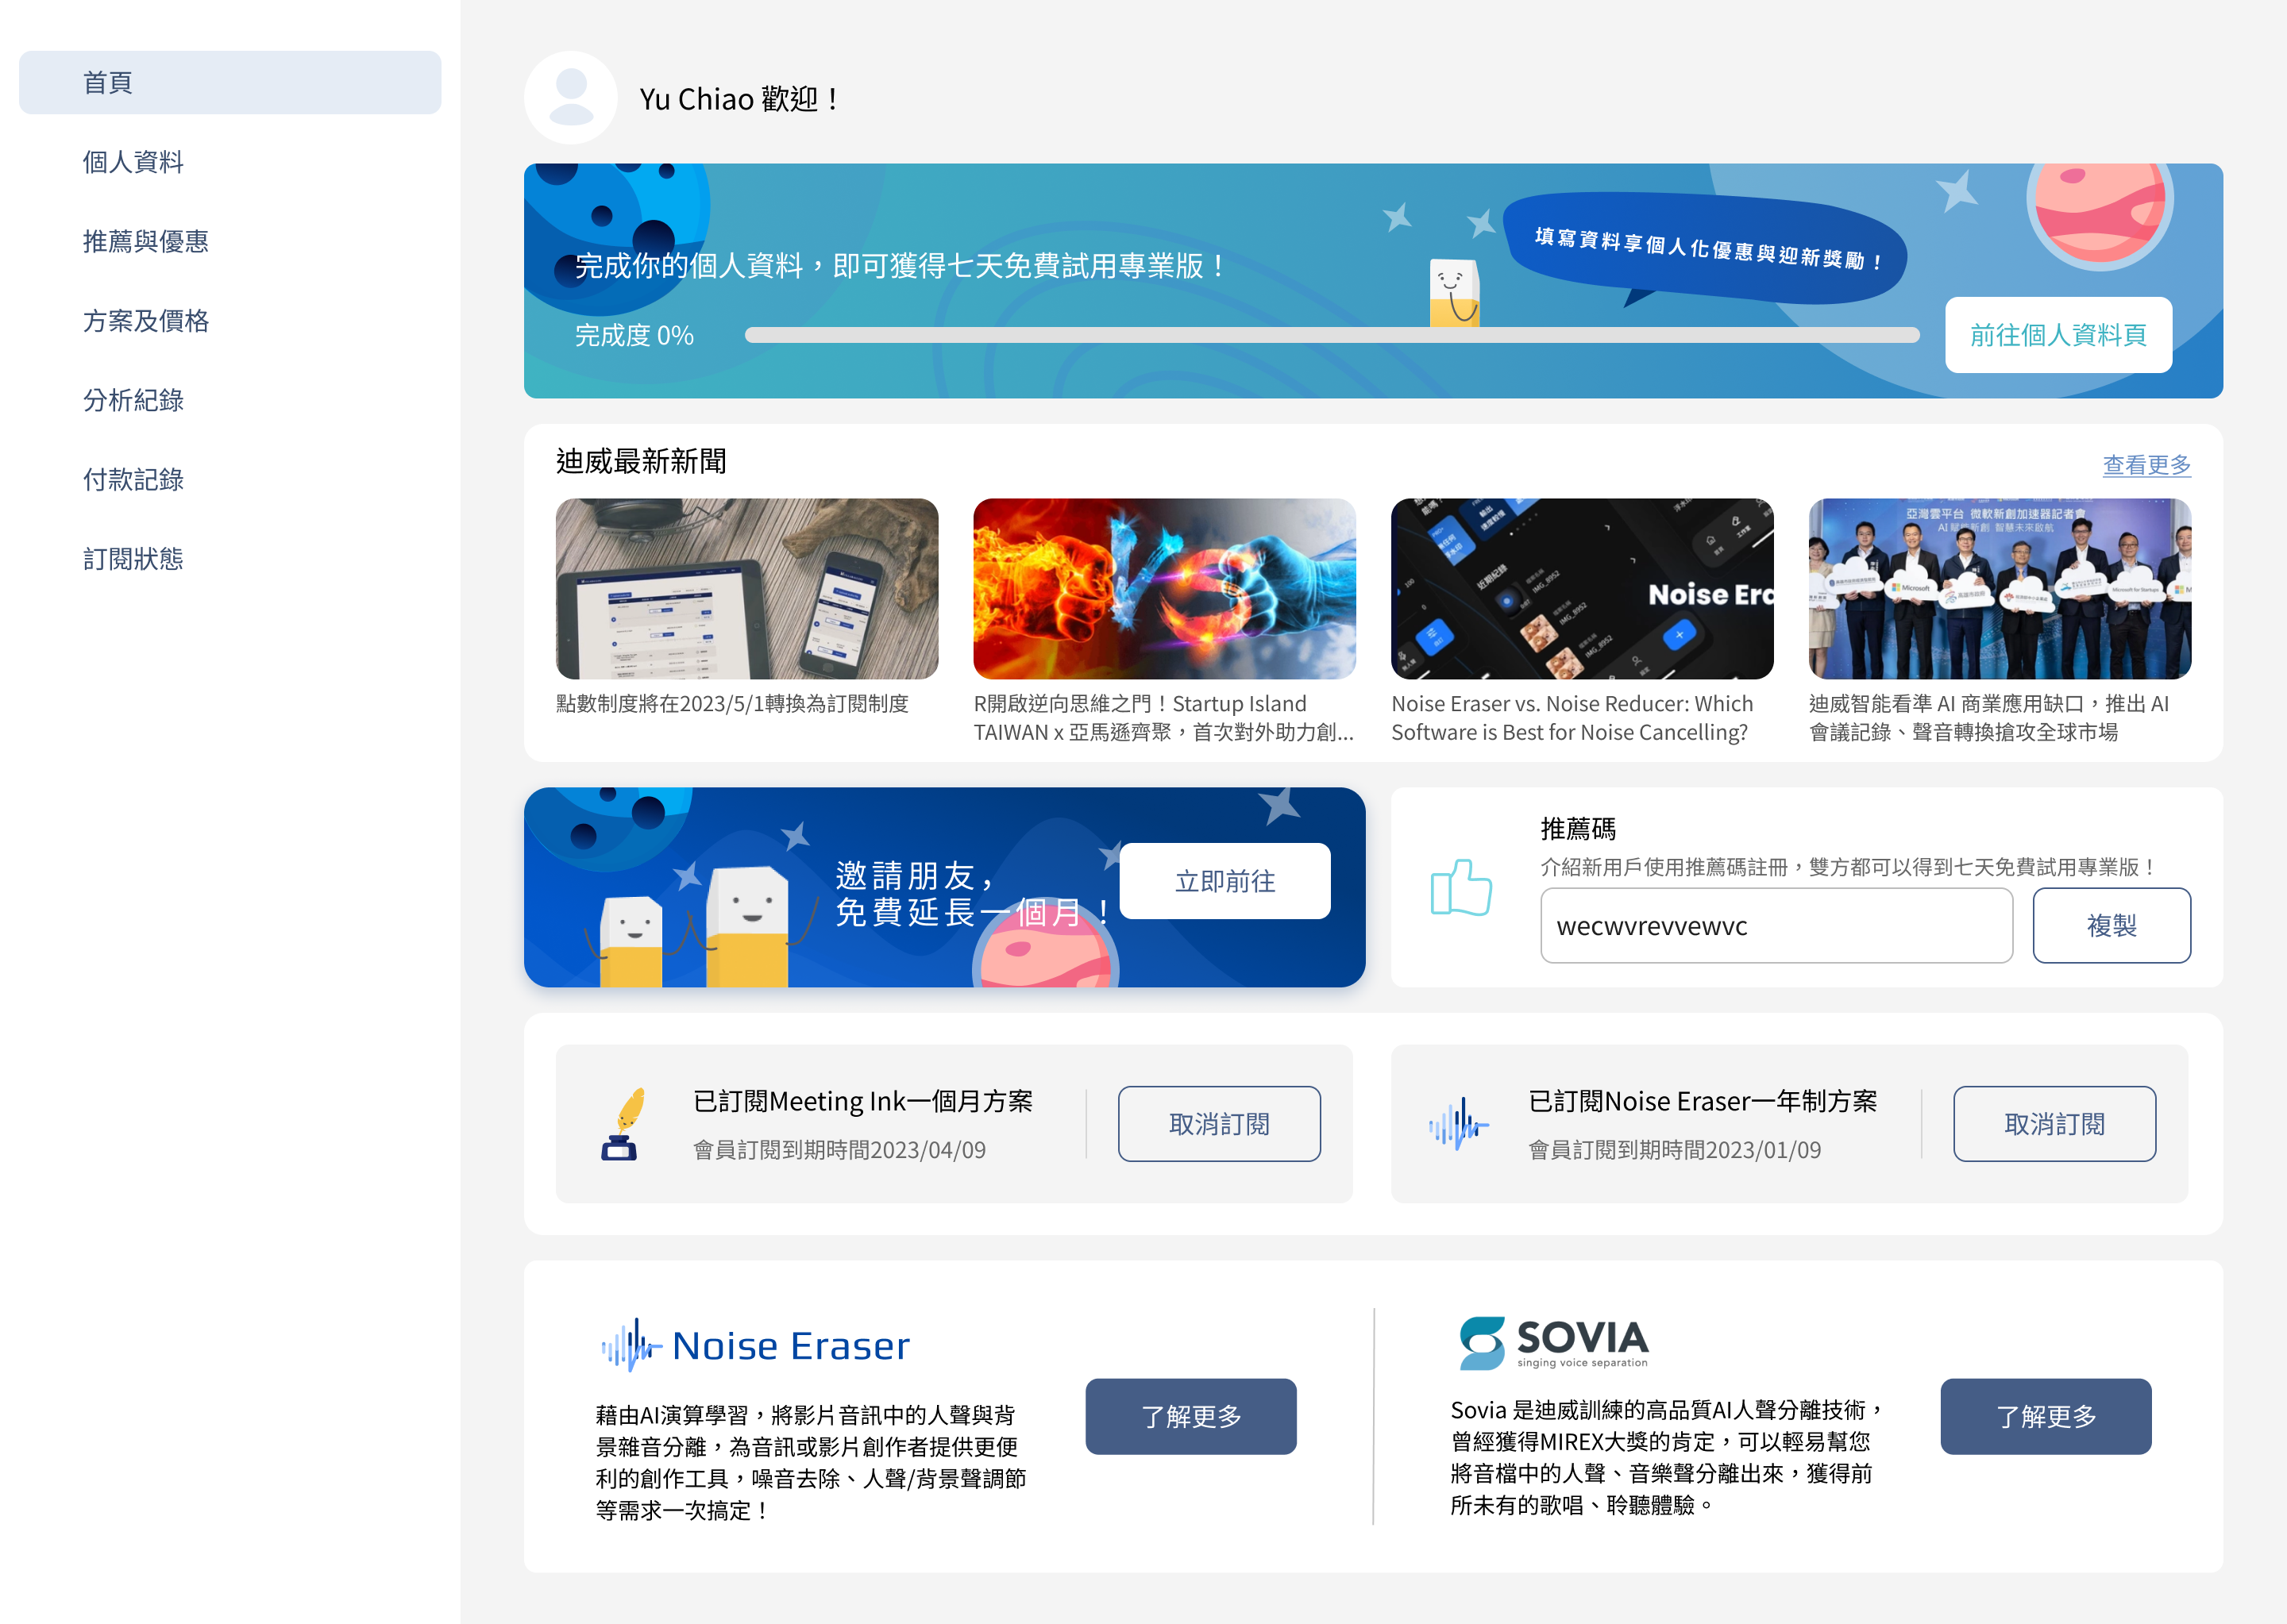Viewport: 2287px width, 1624px height.
Task: Open the Noise Eraser dark UI thumbnail
Action: tap(1582, 589)
